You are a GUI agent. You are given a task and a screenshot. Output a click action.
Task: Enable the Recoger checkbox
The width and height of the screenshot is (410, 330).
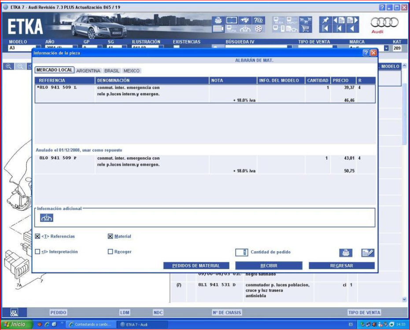(111, 252)
